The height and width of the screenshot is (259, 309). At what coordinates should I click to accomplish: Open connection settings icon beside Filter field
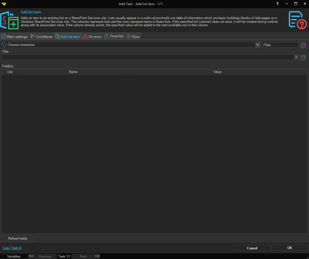click(x=303, y=45)
